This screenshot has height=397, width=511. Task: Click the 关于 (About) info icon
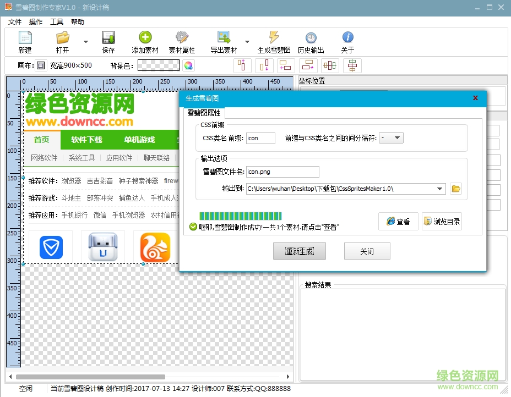[x=347, y=38]
